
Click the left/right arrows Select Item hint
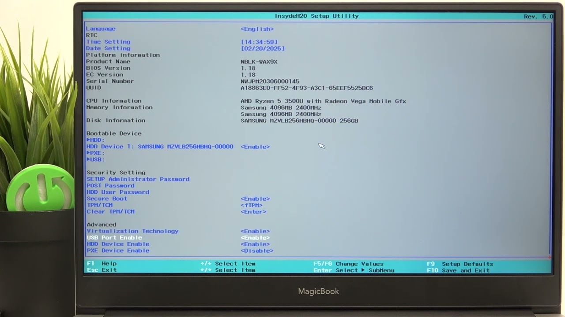(x=228, y=270)
